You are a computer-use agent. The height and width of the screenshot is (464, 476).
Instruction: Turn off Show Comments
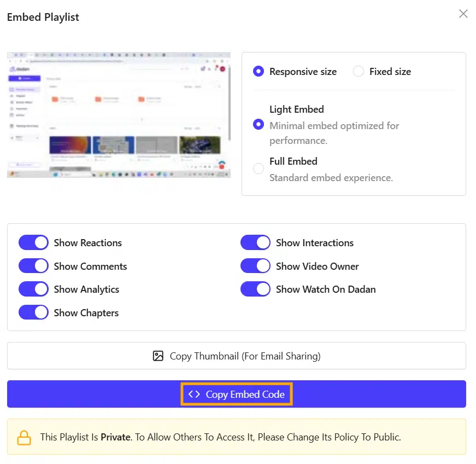pyautogui.click(x=33, y=266)
